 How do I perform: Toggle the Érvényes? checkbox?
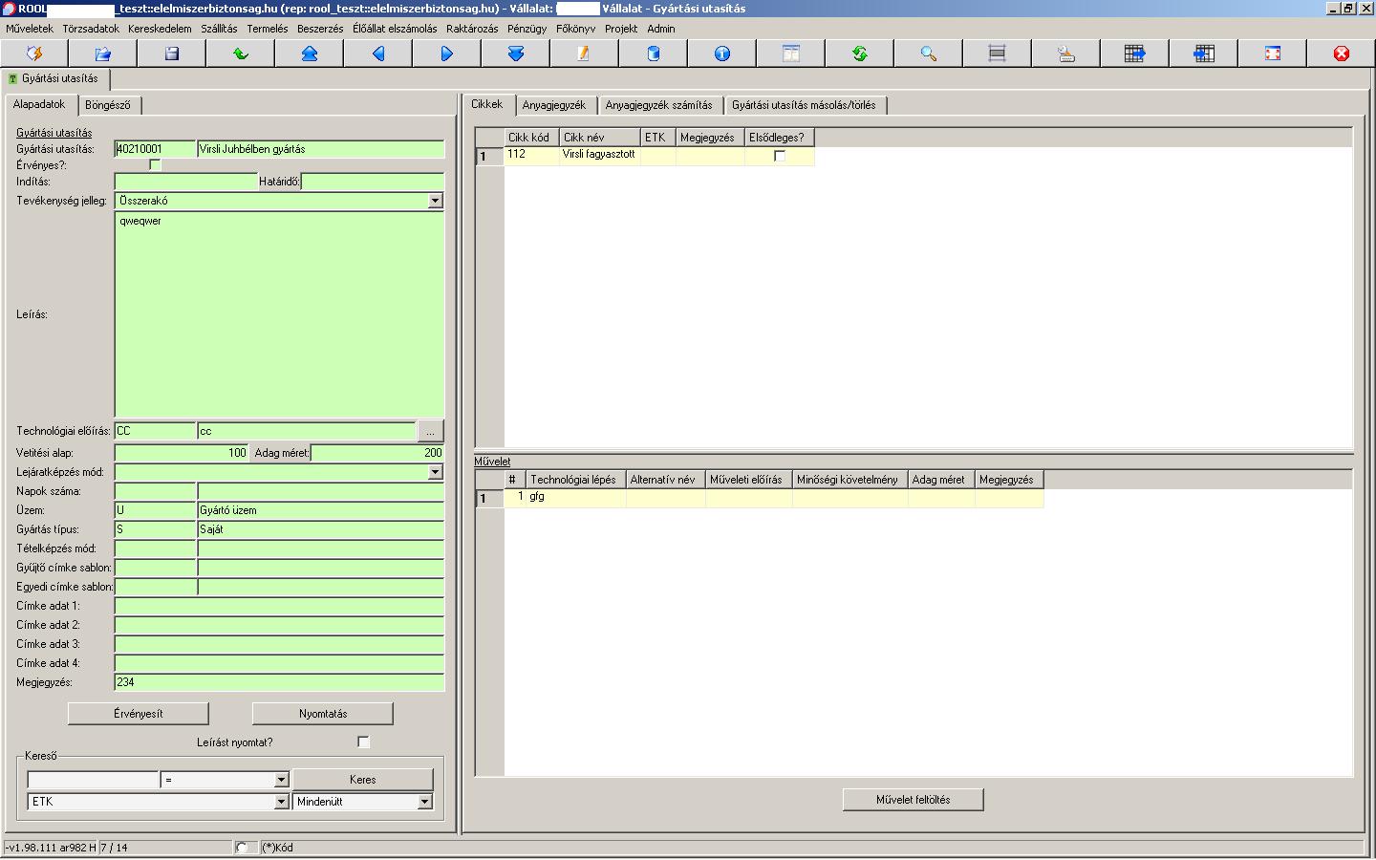(x=155, y=165)
